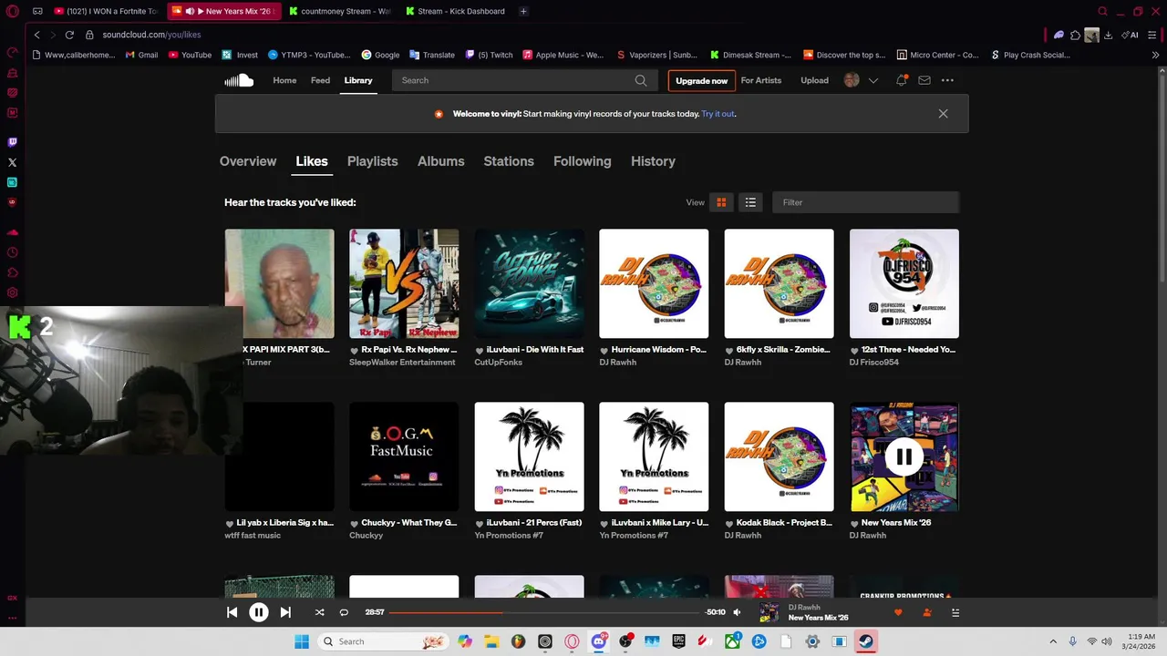The height and width of the screenshot is (656, 1167).
Task: Pause playback from the bottom player bar
Action: pos(259,612)
